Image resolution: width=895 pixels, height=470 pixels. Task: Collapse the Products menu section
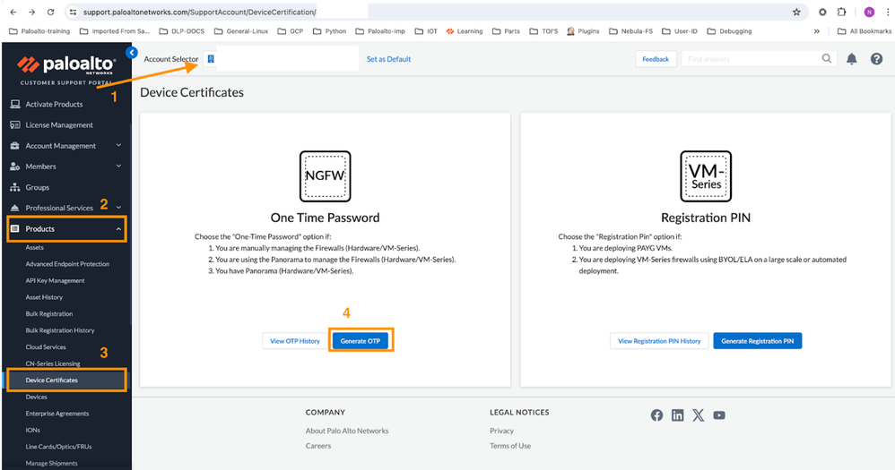[119, 229]
